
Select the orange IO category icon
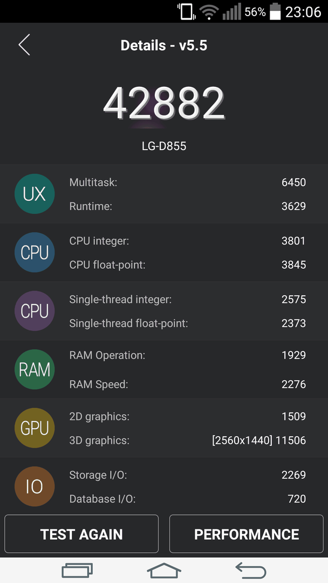pos(35,486)
